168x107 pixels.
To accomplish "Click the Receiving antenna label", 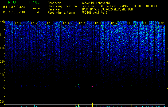I will coord(61,13).
